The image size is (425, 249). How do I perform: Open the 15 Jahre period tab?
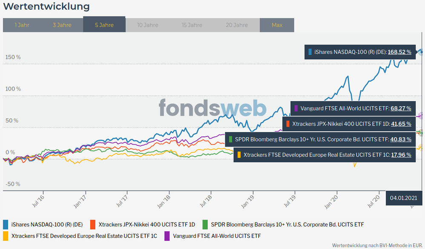(x=192, y=25)
